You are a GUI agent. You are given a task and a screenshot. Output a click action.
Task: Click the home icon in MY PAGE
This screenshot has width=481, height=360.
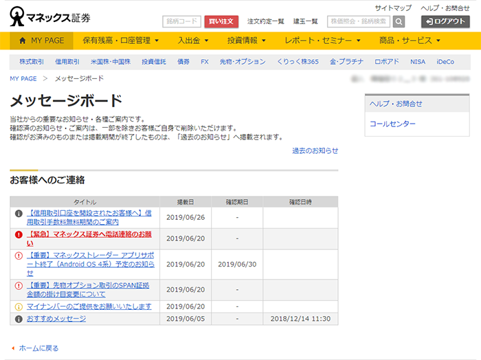(x=23, y=41)
